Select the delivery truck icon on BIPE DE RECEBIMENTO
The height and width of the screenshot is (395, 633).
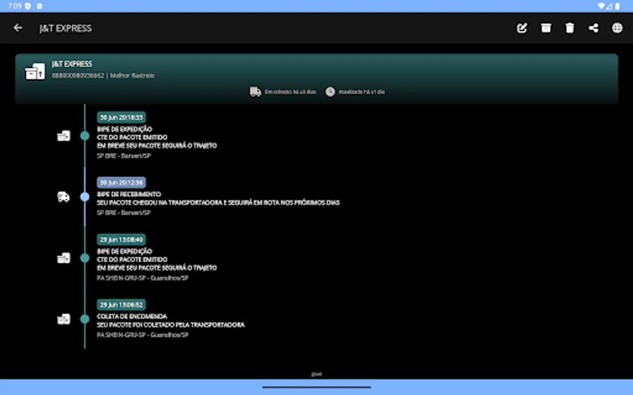63,197
